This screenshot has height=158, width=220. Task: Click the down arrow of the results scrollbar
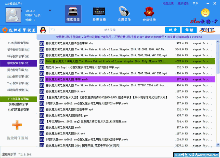click(x=218, y=144)
